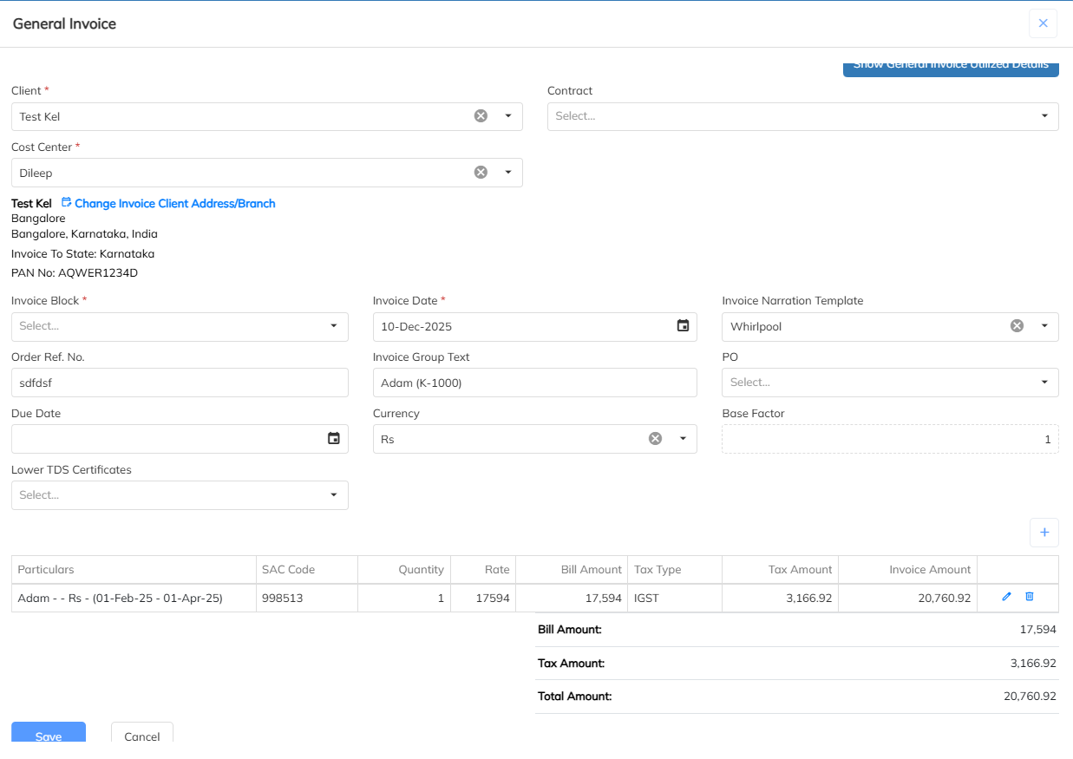Add a new invoice line item
The image size is (1073, 759).
[x=1044, y=533]
